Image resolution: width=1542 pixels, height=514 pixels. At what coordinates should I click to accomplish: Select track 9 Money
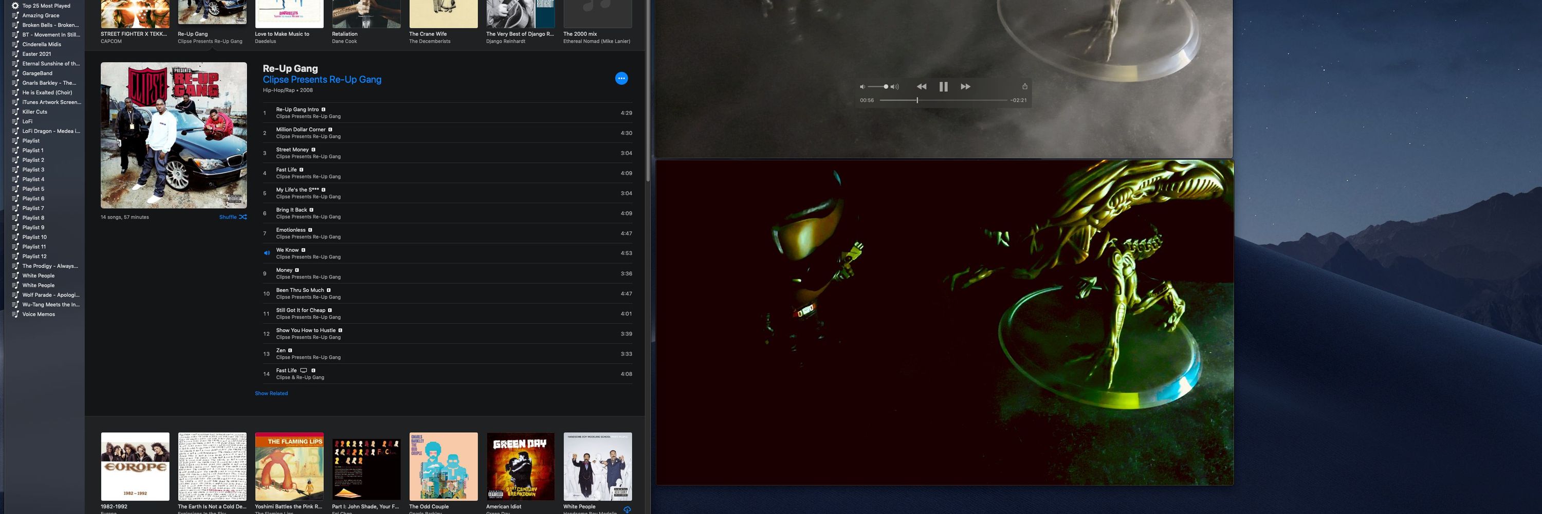tap(447, 273)
